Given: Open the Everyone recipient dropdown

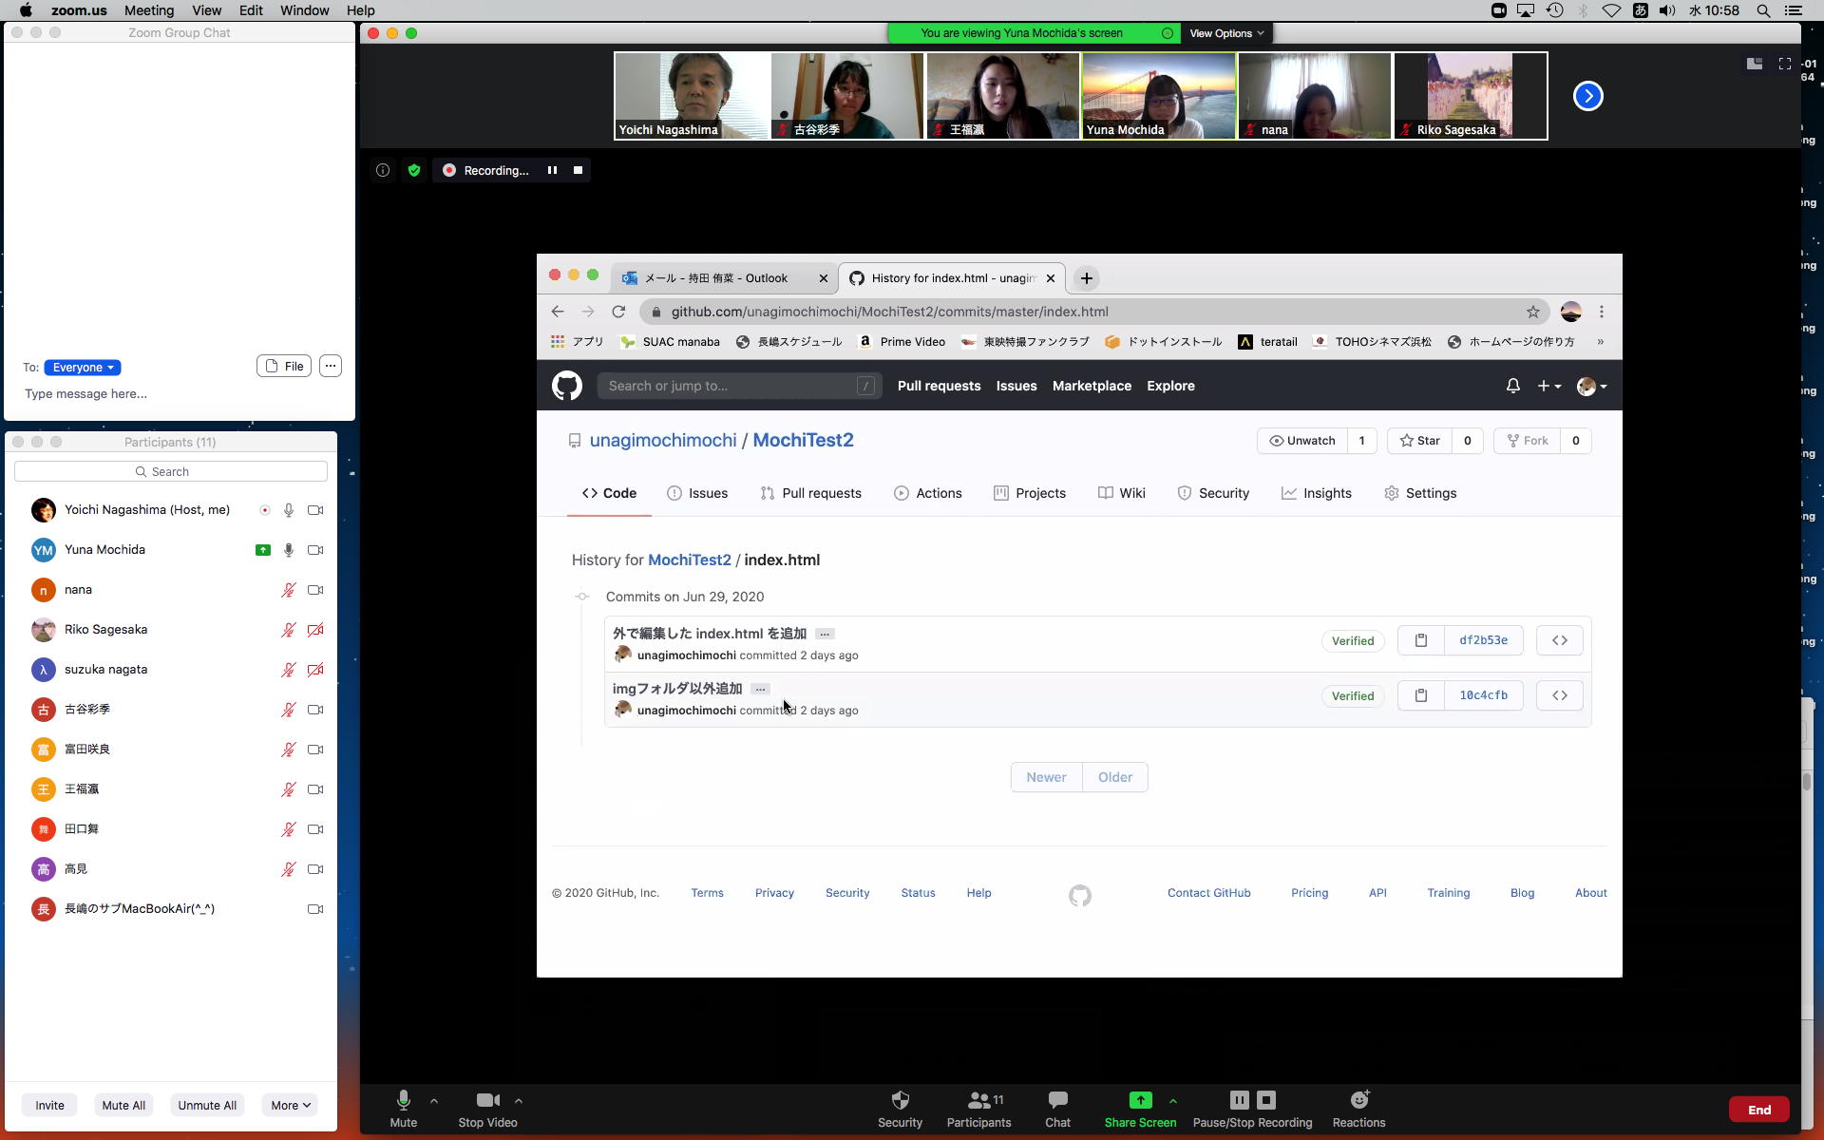Looking at the screenshot, I should (83, 368).
